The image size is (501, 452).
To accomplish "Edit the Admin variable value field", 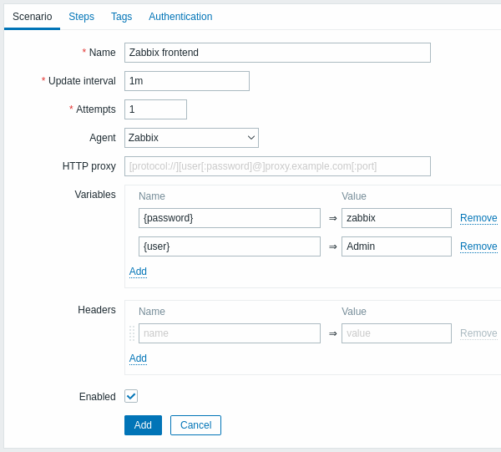I will click(396, 246).
